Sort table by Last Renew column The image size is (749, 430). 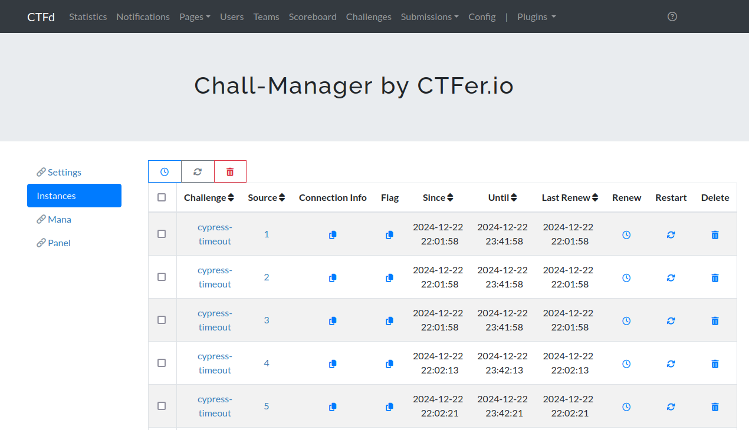pos(570,197)
